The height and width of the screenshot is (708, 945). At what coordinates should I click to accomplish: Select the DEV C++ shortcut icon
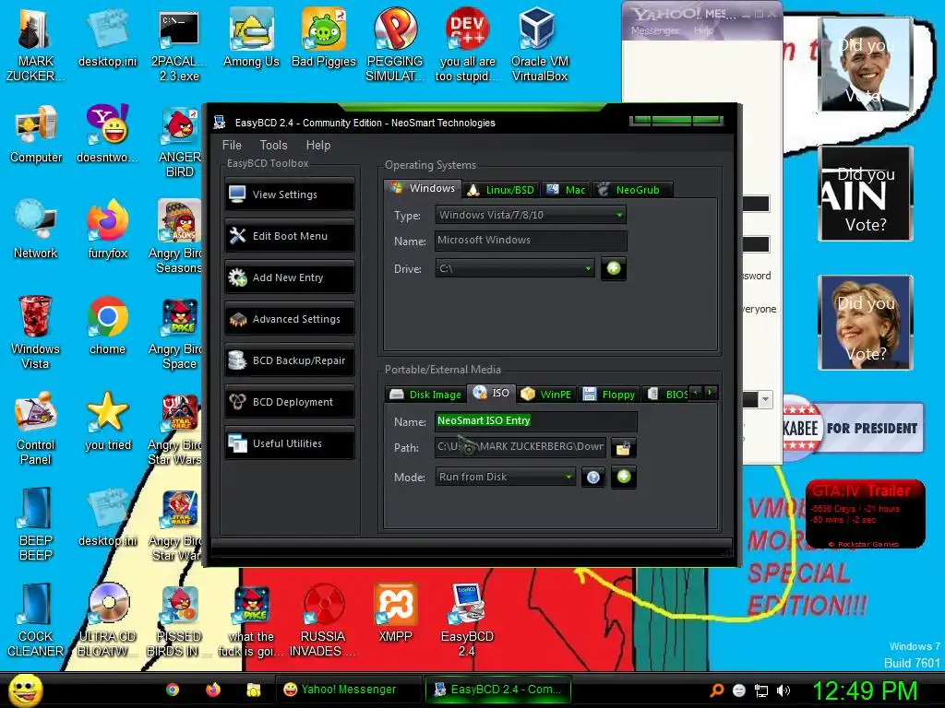(x=468, y=44)
